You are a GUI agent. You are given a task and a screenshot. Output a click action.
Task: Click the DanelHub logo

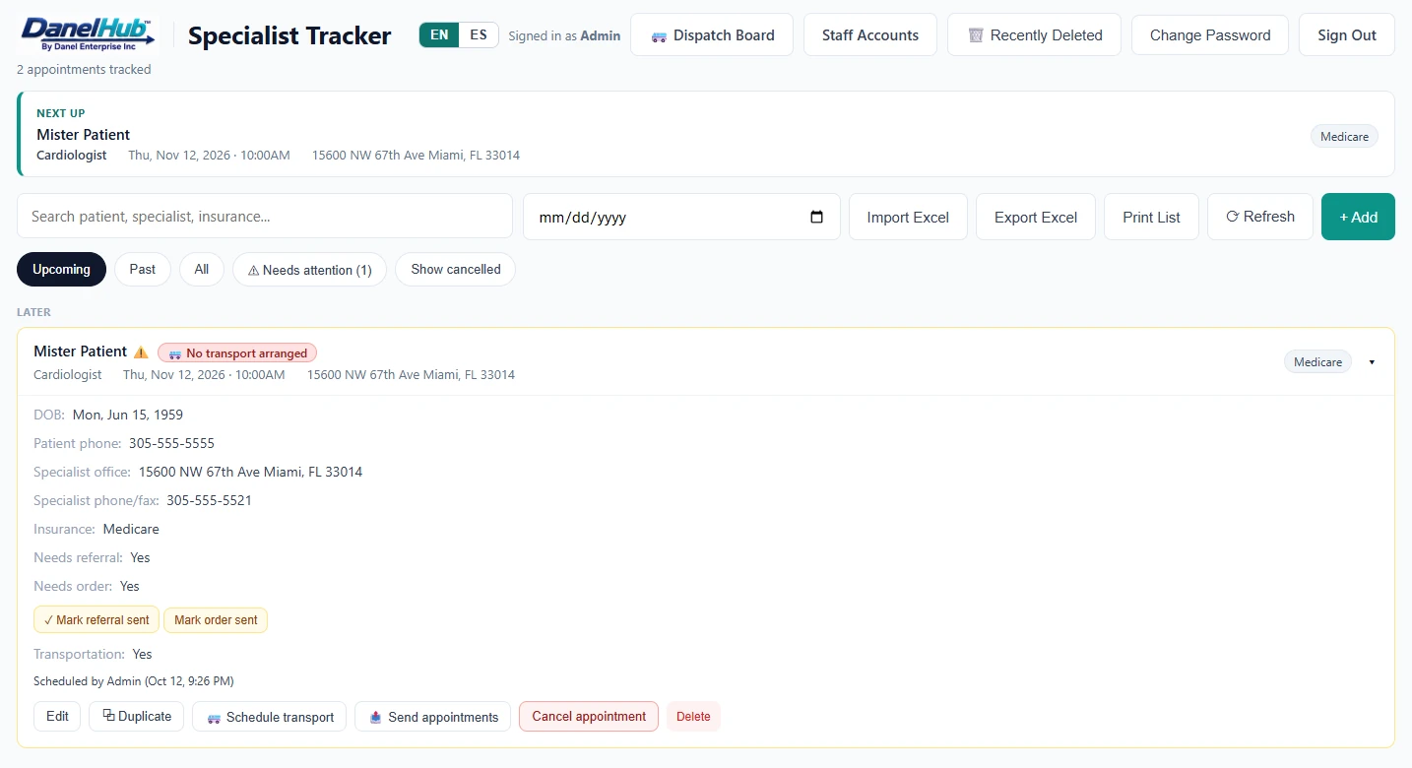click(x=89, y=34)
